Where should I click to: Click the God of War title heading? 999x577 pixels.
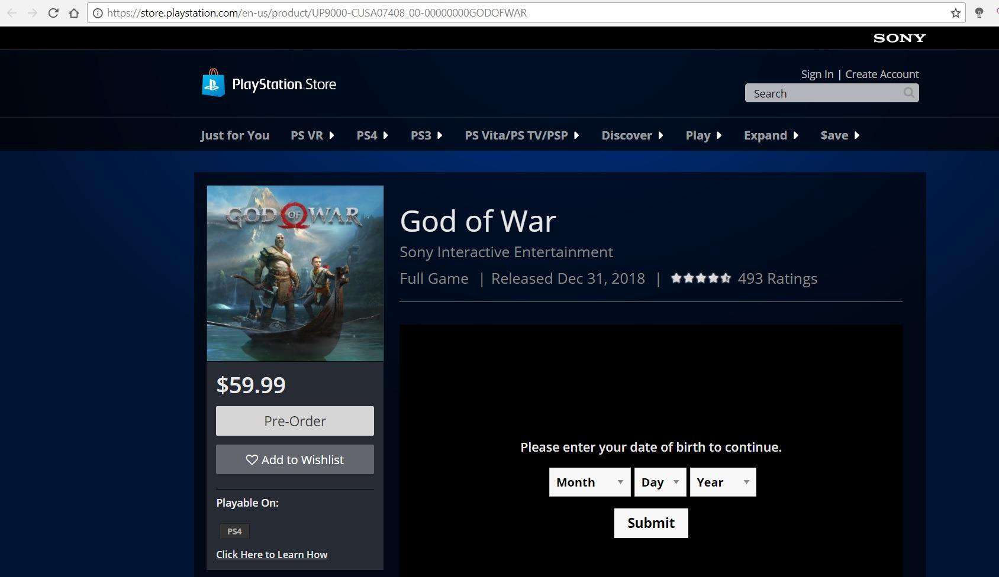[x=478, y=221]
